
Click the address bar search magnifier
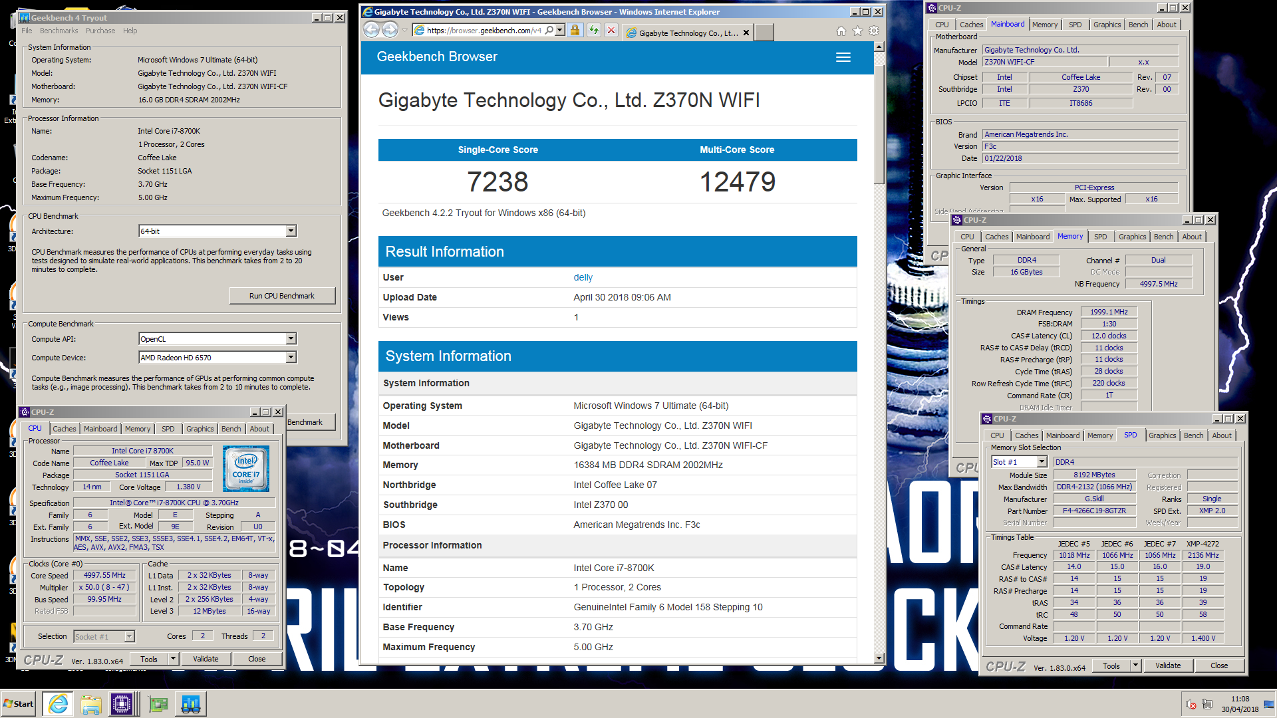point(549,31)
